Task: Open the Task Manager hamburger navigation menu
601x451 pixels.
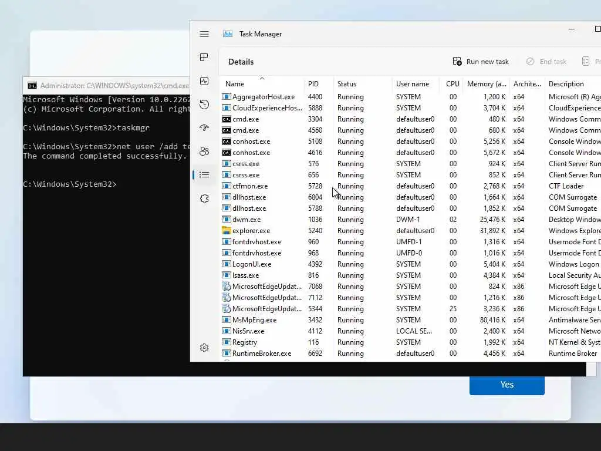Action: point(204,33)
